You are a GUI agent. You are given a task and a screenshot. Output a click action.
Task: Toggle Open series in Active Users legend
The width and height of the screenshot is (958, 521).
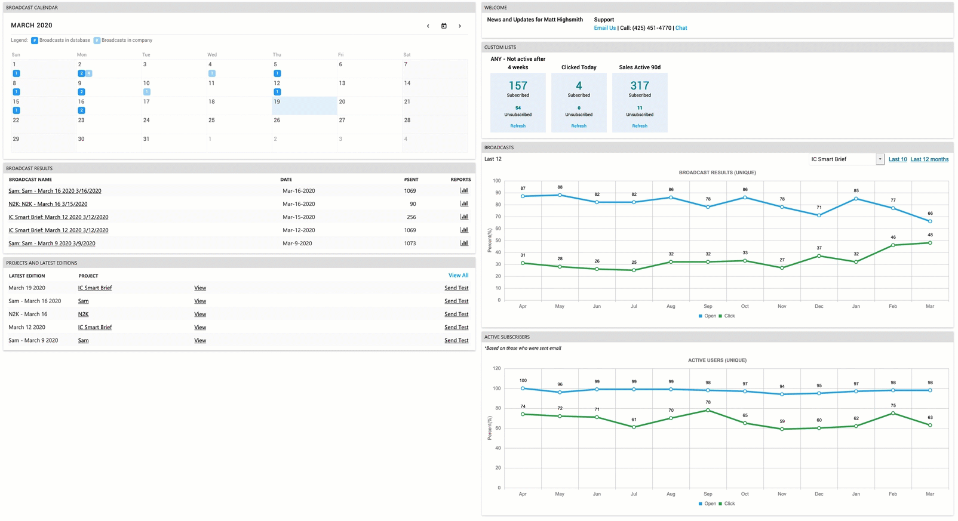707,504
